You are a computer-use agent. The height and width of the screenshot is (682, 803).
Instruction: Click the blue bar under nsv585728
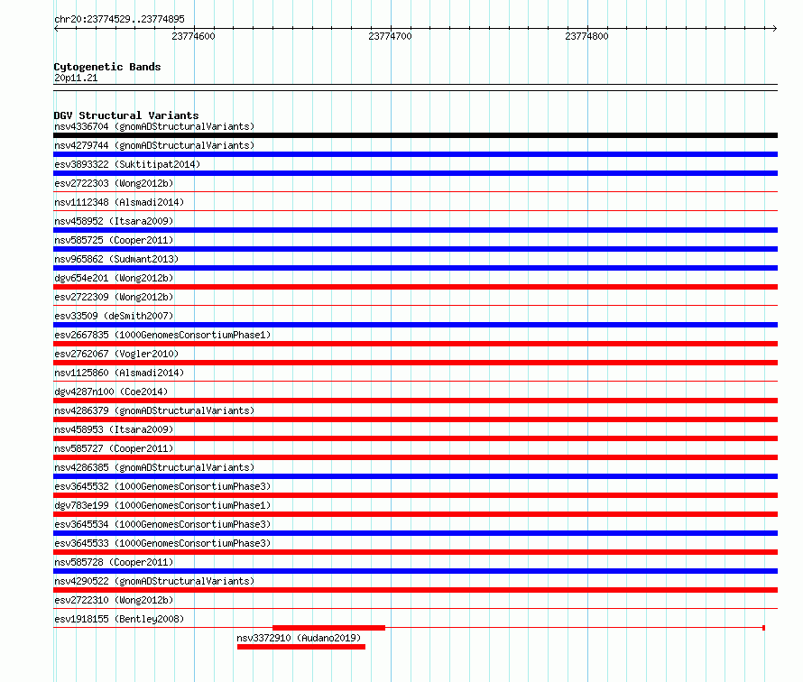click(415, 571)
